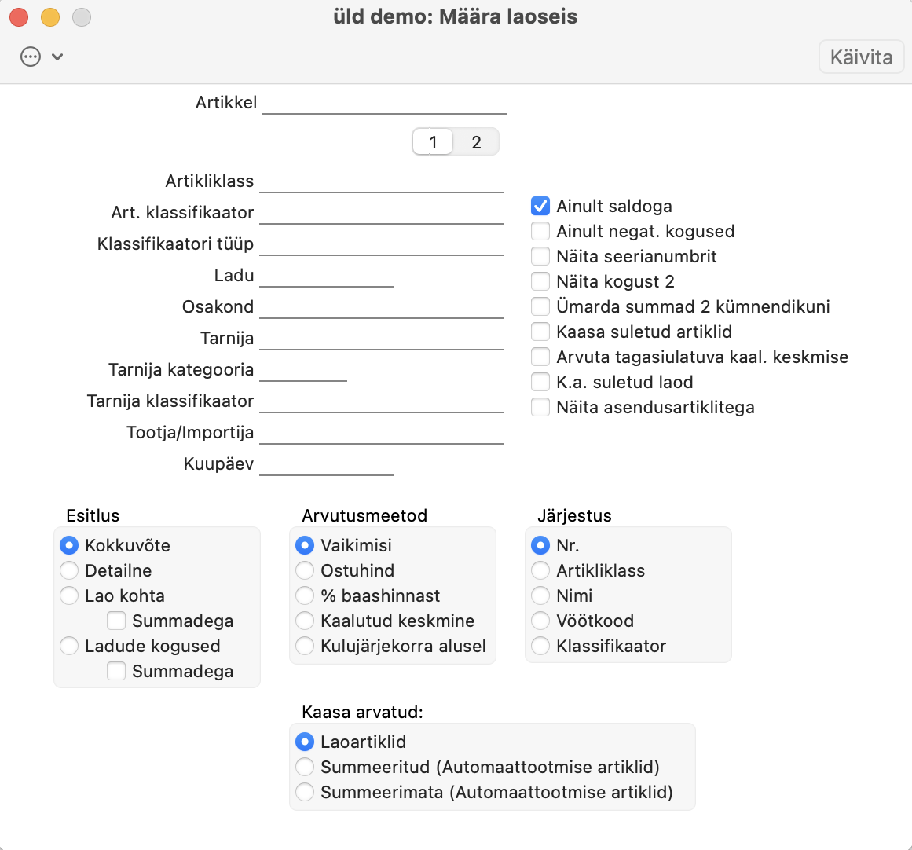The width and height of the screenshot is (912, 850).
Task: Select the Detailne presentation radio button
Action: tap(70, 570)
